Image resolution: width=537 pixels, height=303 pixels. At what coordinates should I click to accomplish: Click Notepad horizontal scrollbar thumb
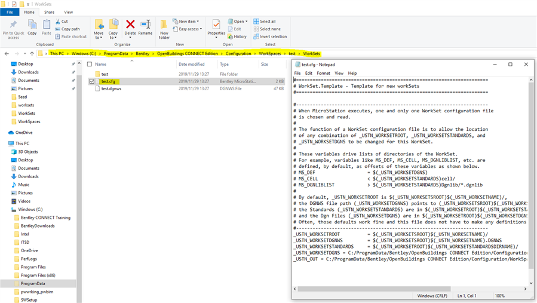(x=374, y=289)
